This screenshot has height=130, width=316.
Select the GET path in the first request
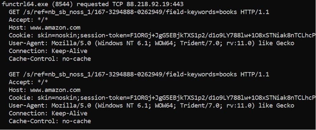130,12
